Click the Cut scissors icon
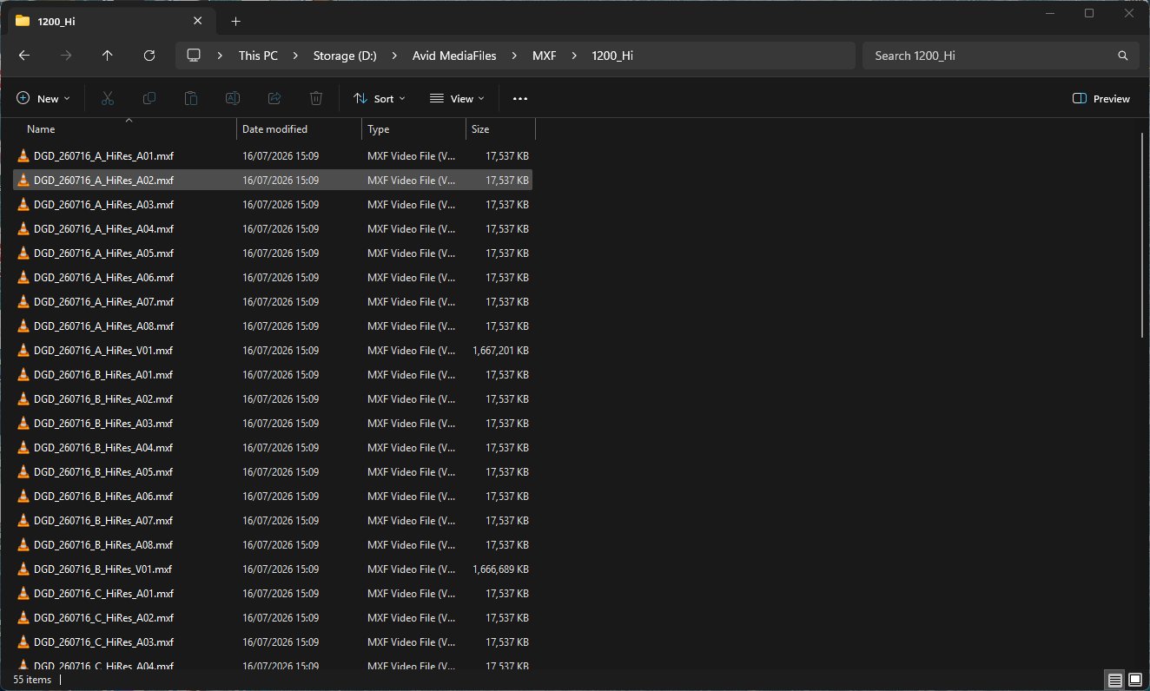Viewport: 1150px width, 691px height. click(x=108, y=99)
